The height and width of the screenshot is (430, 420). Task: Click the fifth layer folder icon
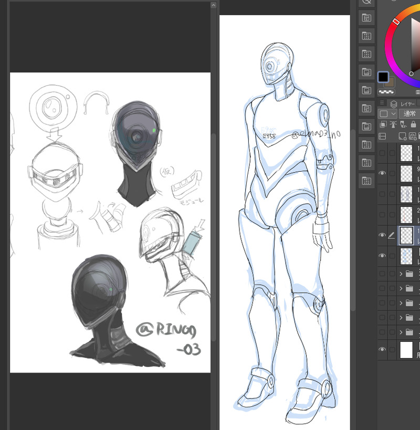409,332
